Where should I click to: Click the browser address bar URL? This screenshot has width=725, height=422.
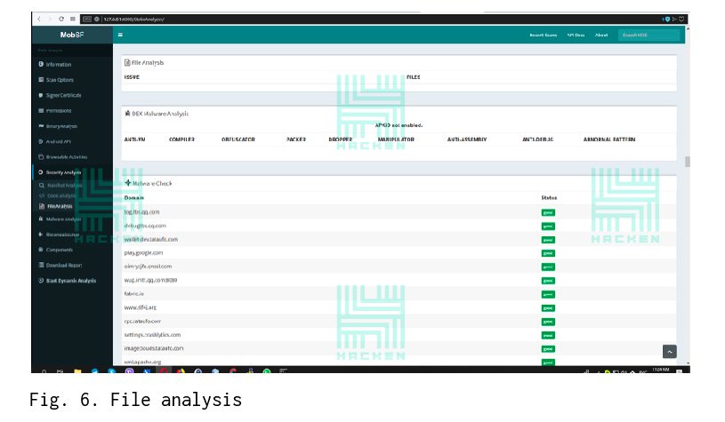[133, 19]
